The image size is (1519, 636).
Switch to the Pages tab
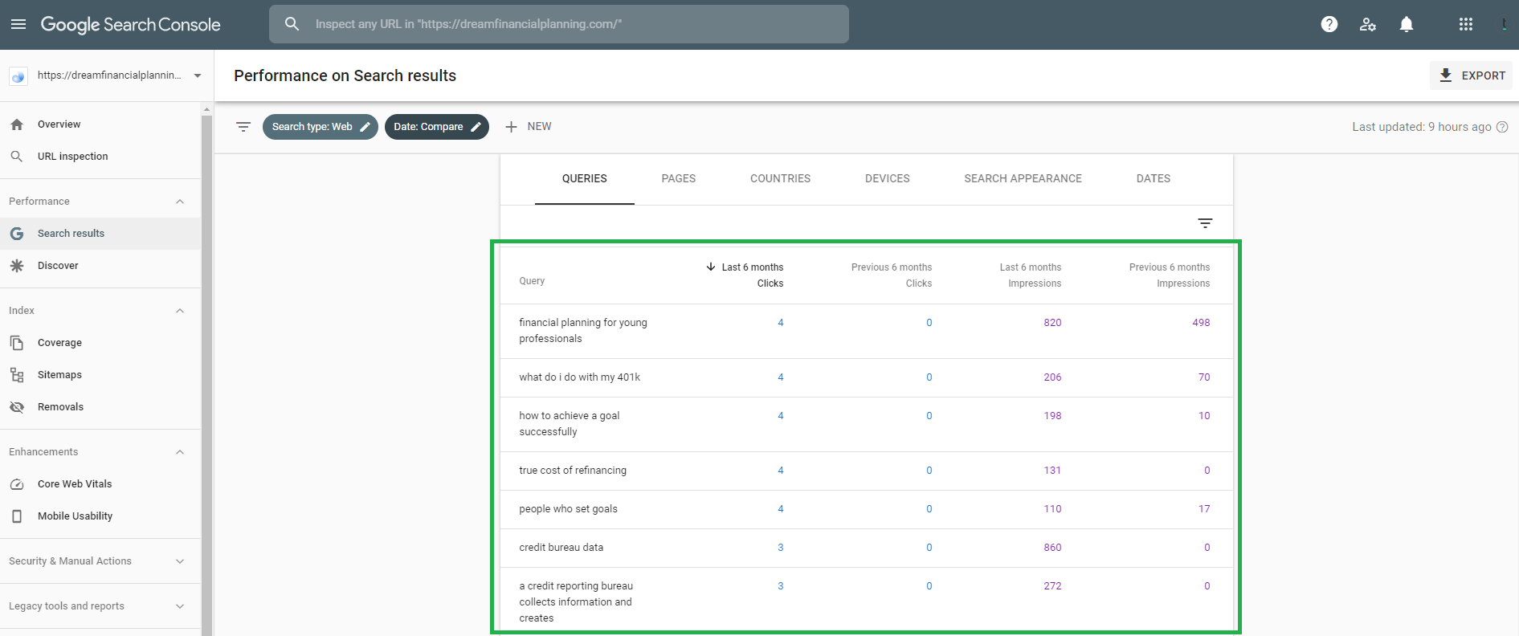pyautogui.click(x=678, y=178)
